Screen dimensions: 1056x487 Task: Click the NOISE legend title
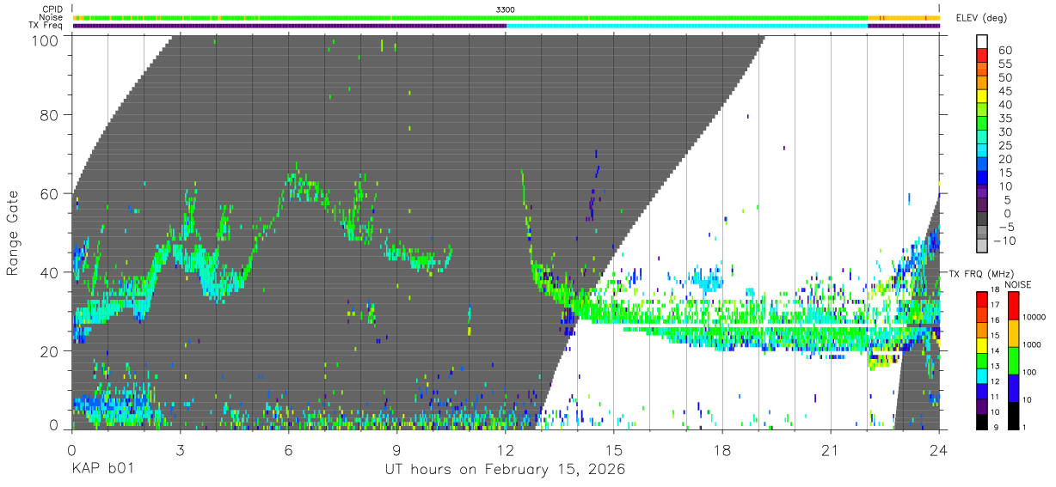(x=1016, y=284)
